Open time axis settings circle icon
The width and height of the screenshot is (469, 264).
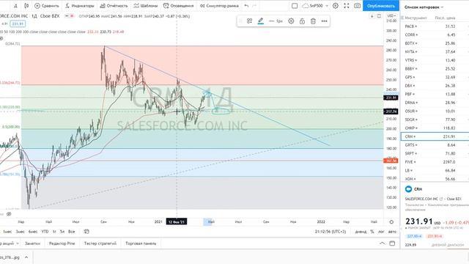(x=391, y=221)
